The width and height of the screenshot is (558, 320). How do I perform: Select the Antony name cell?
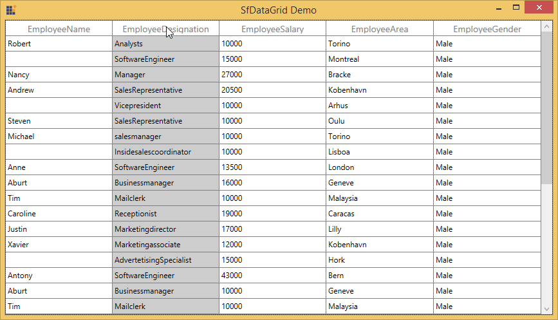[x=59, y=276]
